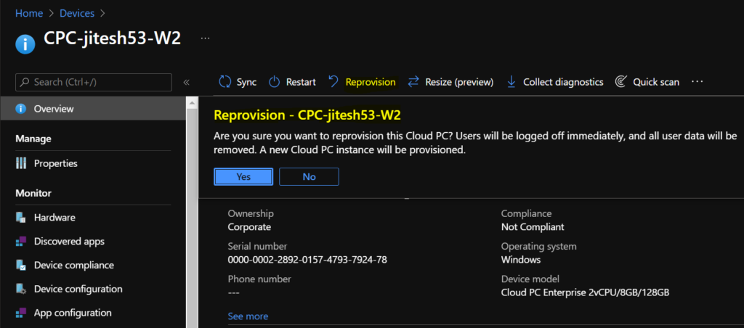Focus the Search (Ctrl+/) field
744x328 pixels.
[94, 82]
